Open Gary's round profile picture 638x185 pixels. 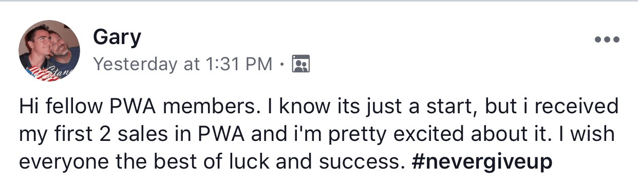pos(49,51)
